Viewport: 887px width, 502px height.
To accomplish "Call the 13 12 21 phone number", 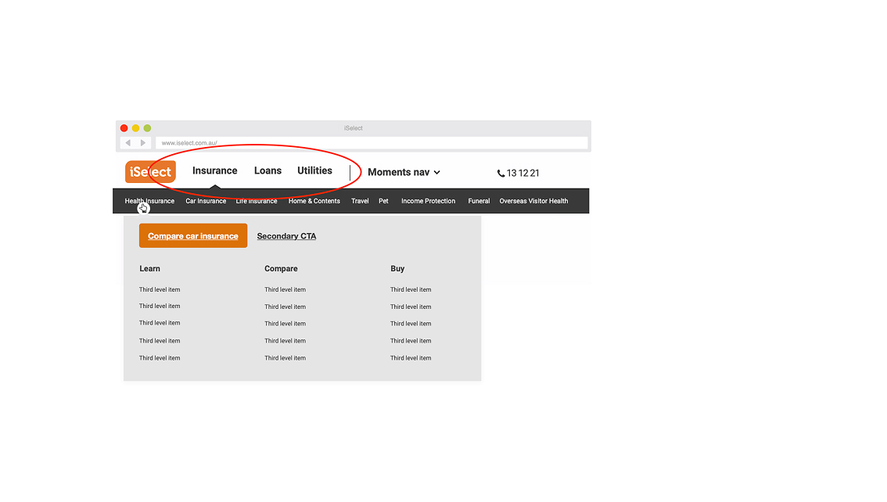I will (x=523, y=173).
